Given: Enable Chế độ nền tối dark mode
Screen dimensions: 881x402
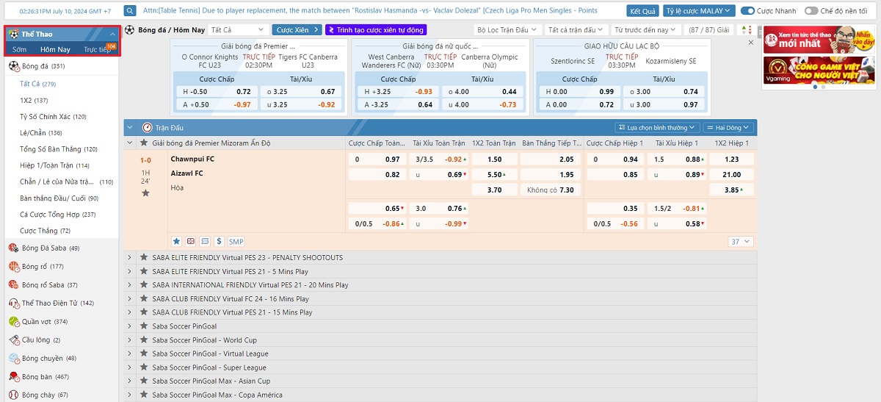Looking at the screenshot, I should click(x=811, y=11).
